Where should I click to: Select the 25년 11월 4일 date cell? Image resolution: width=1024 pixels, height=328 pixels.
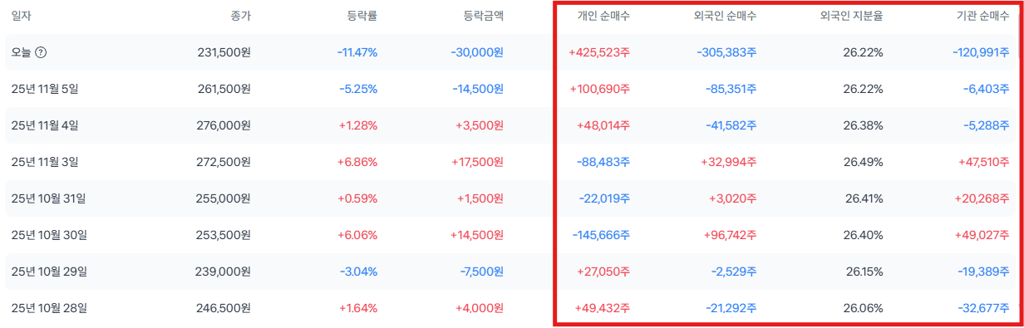45,125
